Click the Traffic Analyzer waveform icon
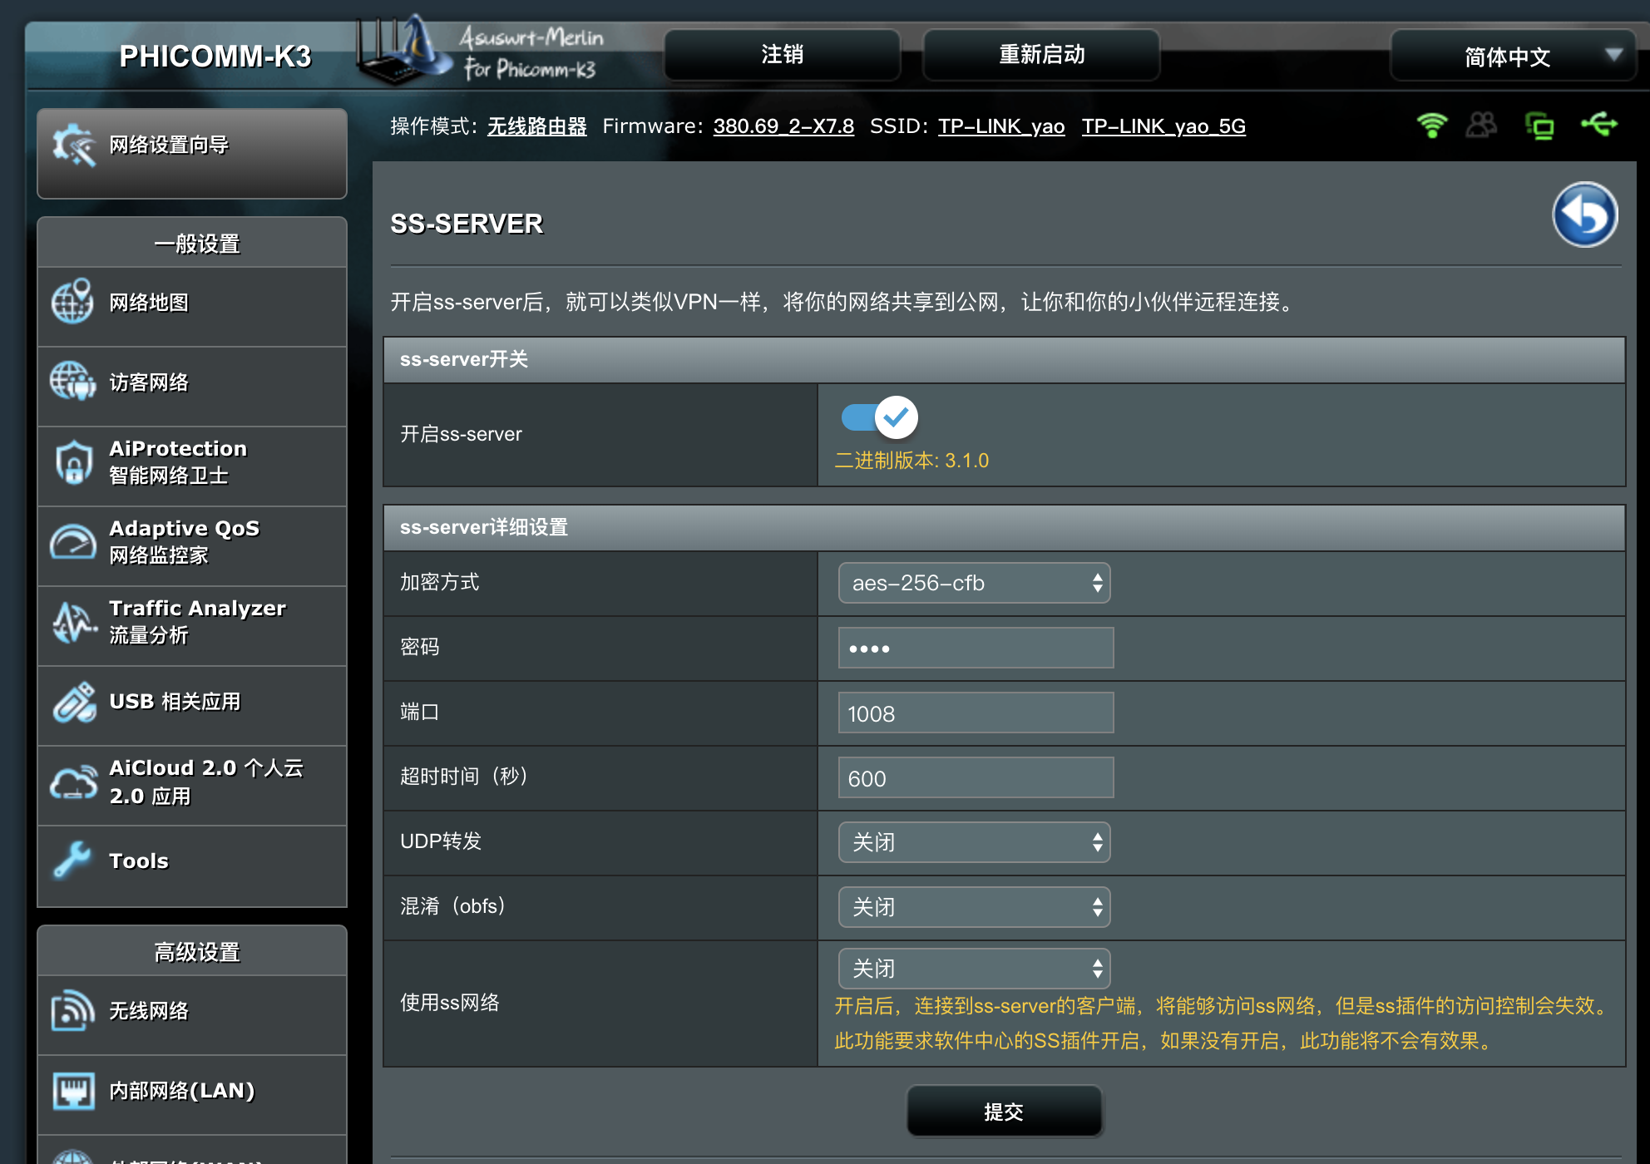Viewport: 1650px width, 1164px height. [x=73, y=621]
